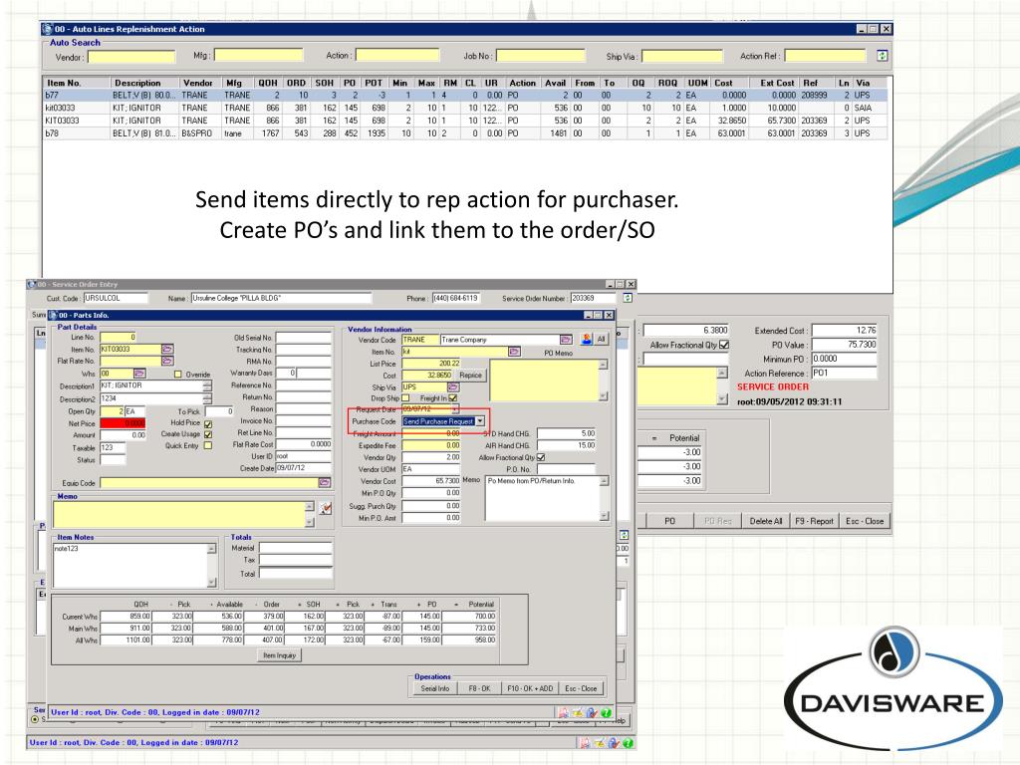1020x765 pixels.
Task: Click the F9 - Report button
Action: coord(814,521)
